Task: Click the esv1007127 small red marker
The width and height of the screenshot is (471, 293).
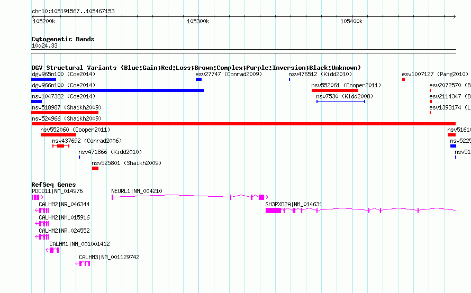Action: 403,79
